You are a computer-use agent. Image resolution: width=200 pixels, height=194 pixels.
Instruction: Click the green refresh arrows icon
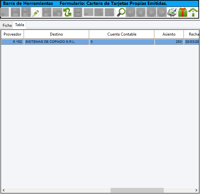click(68, 12)
